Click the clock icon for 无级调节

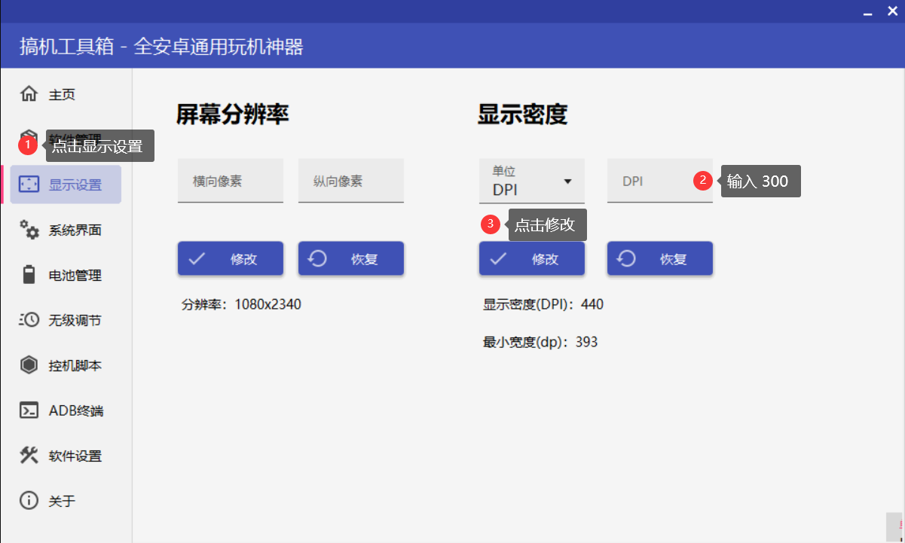[x=29, y=320]
